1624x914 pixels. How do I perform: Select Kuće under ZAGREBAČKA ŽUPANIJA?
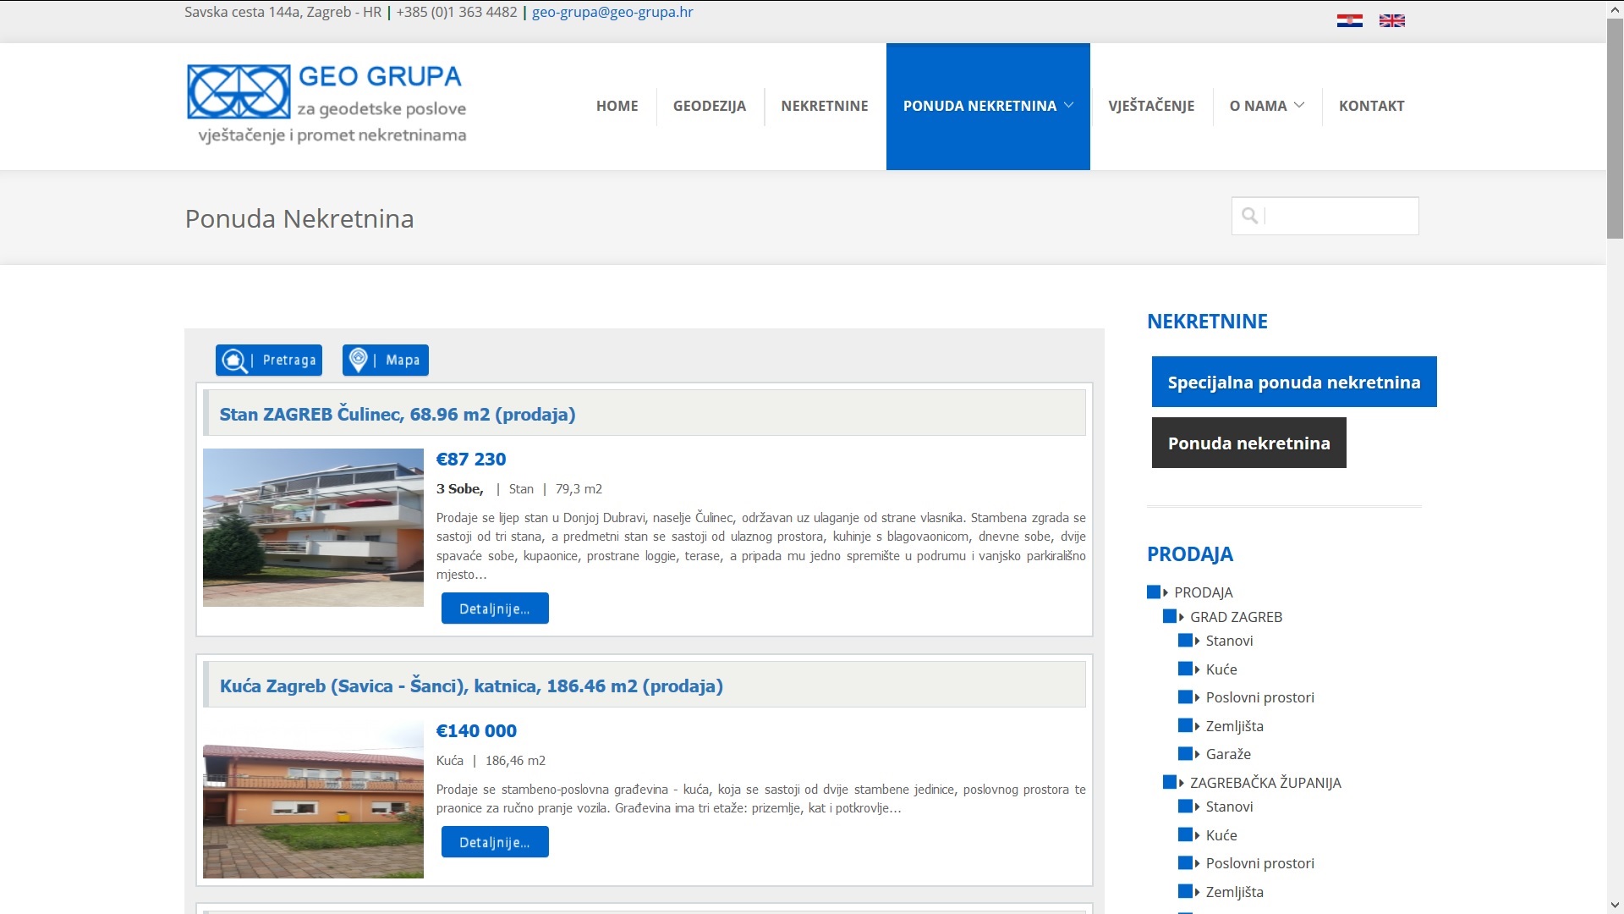tap(1221, 835)
